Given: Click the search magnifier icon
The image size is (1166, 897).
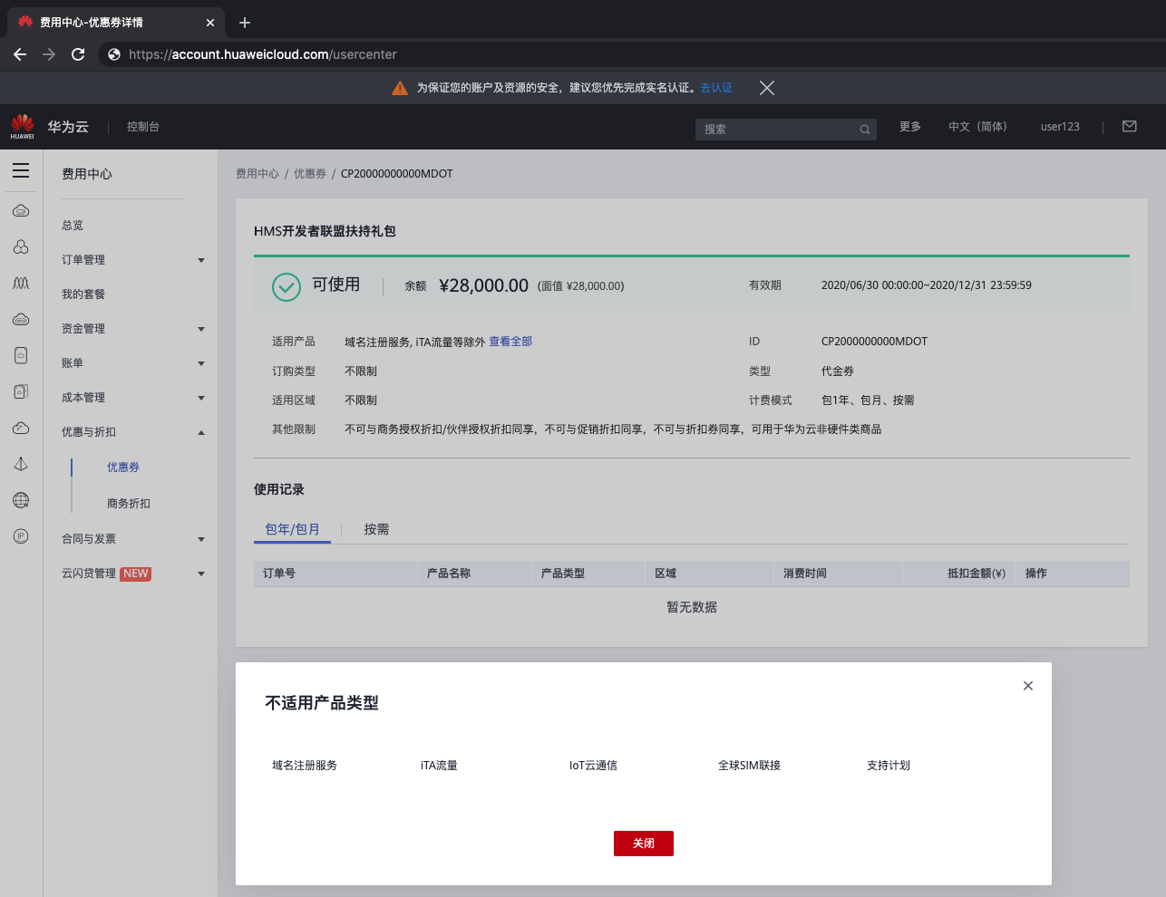Looking at the screenshot, I should [x=865, y=130].
